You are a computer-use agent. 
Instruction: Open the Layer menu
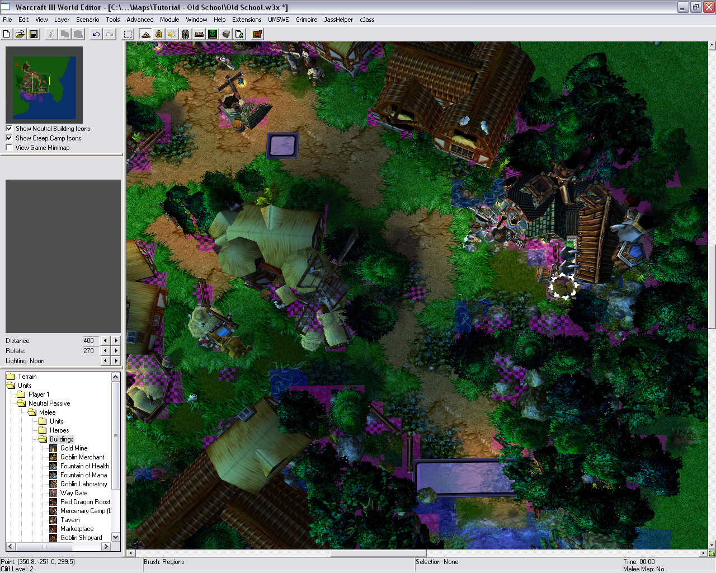pos(62,20)
